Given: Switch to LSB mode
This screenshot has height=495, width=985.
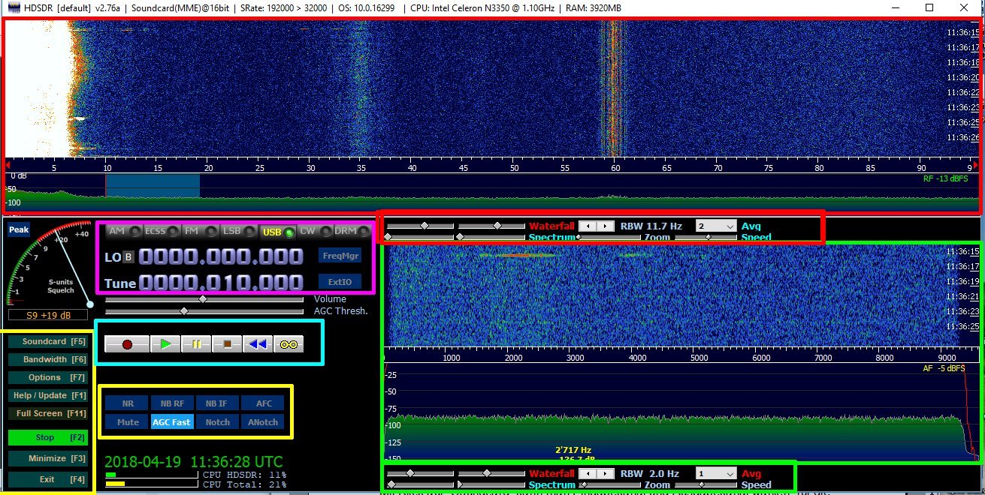Looking at the screenshot, I should (x=238, y=232).
